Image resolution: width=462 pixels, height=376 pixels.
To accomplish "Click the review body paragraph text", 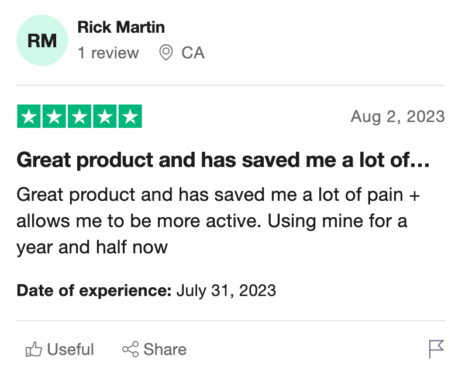I will [x=218, y=221].
